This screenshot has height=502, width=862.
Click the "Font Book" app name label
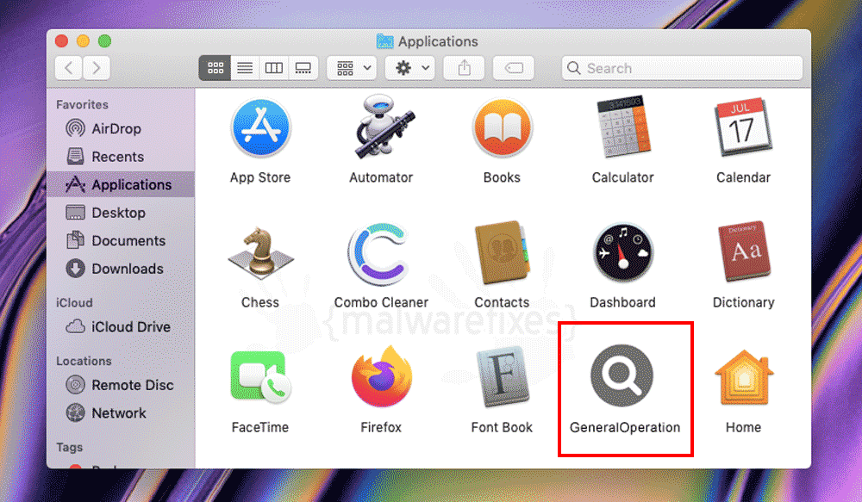point(502,427)
